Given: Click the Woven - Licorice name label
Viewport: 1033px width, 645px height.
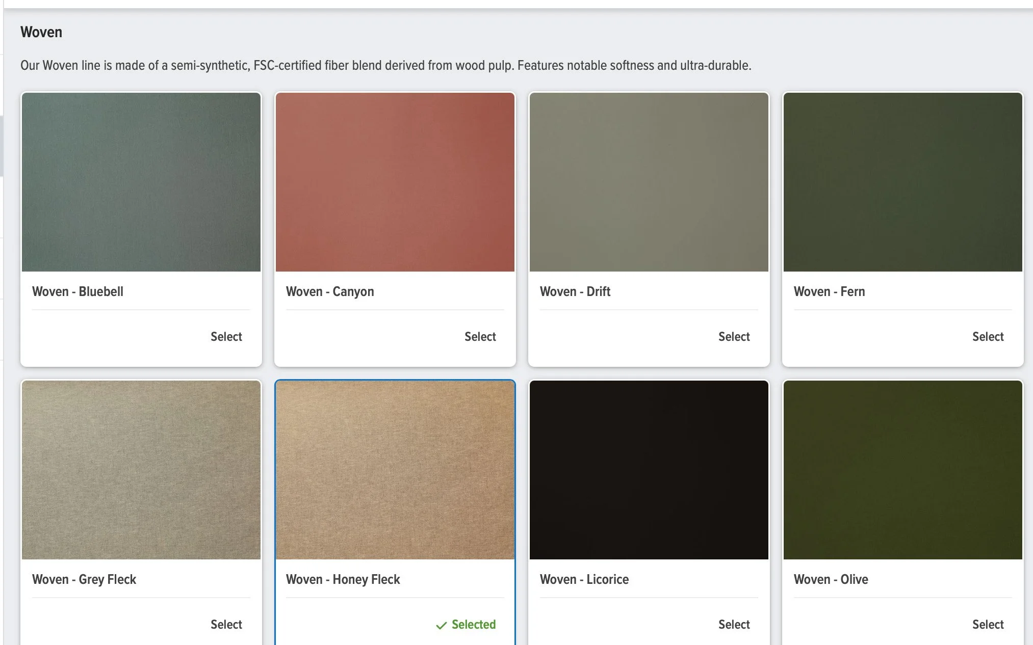Looking at the screenshot, I should point(584,579).
